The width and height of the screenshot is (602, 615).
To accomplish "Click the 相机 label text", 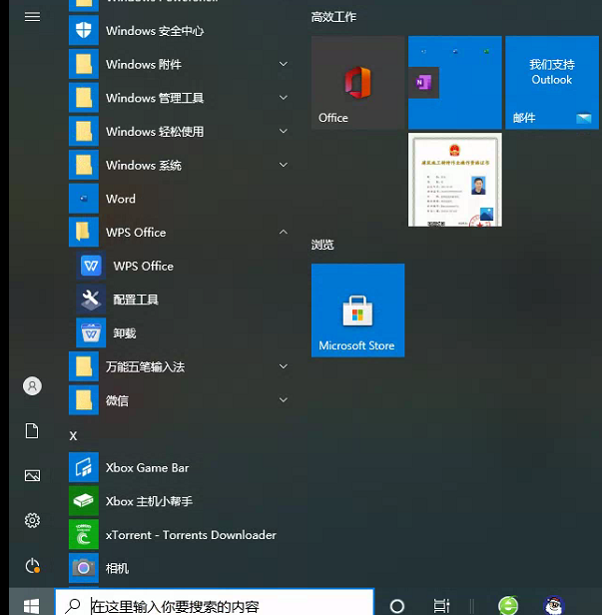I will click(117, 568).
